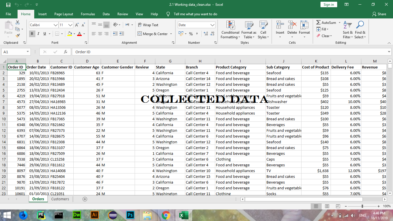Viewport: 393px width, 221px height.
Task: Toggle Bold formatting button
Action: (x=32, y=34)
